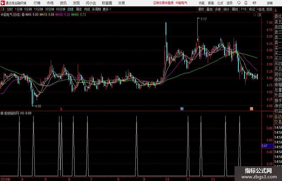Click the 预 forecast marker icon
The width and height of the screenshot is (282, 181).
point(252,109)
